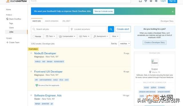183x106 pixels.
Task: Click Create Team in the sidebar
Action: tap(13, 42)
